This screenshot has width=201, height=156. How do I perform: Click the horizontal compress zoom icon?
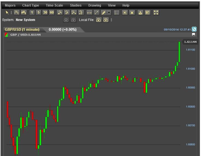(81, 13)
